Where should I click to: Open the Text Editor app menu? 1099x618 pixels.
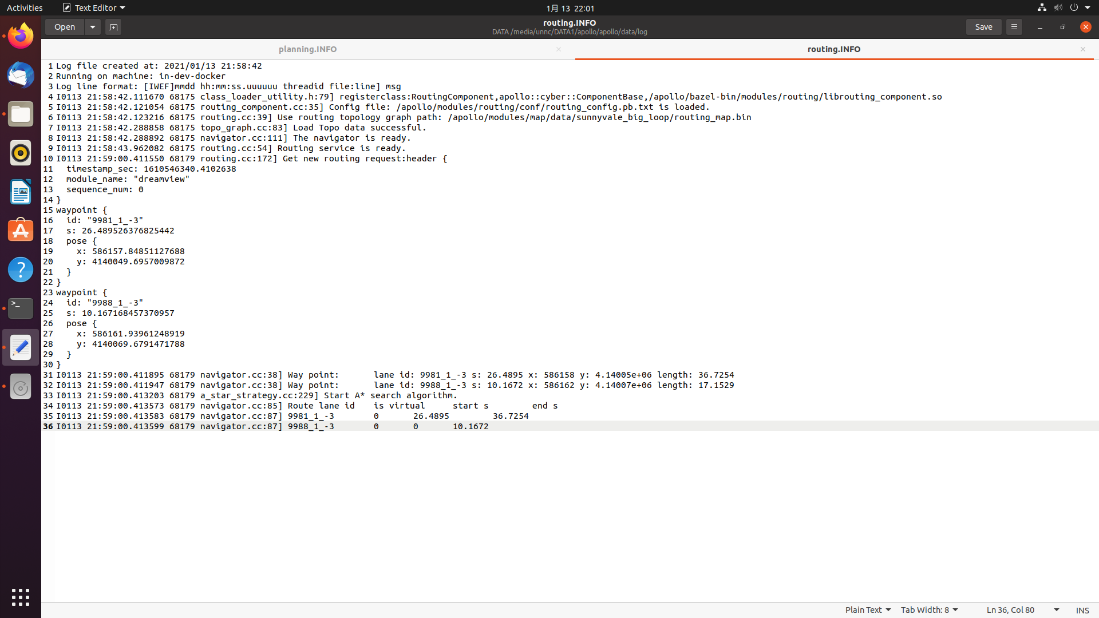click(x=93, y=7)
